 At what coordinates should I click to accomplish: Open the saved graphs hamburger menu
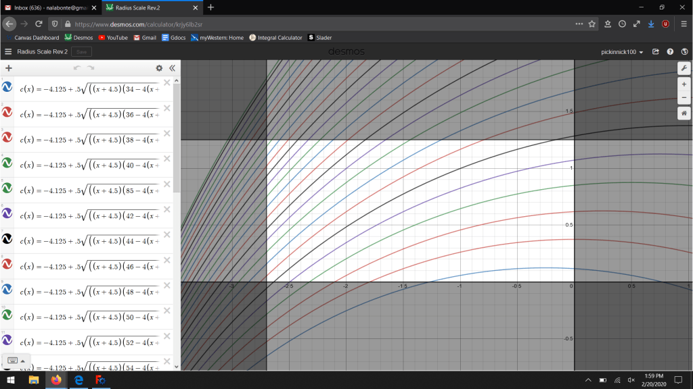coord(8,52)
